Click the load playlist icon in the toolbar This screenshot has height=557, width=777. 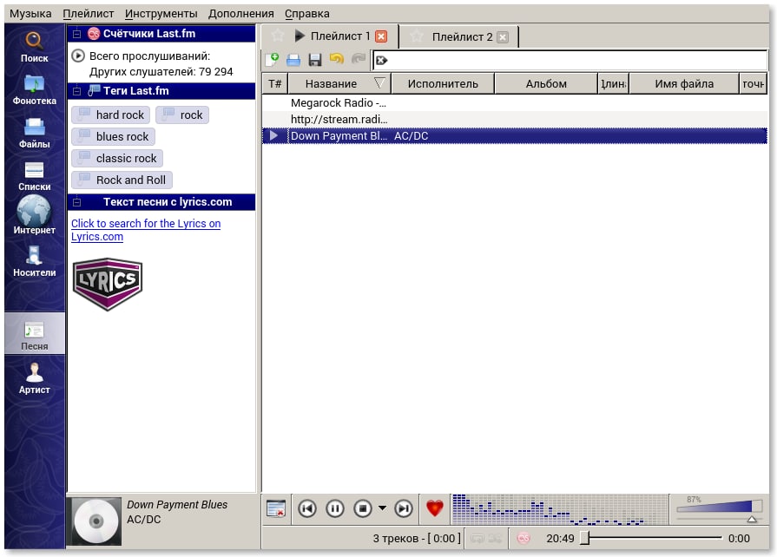point(293,60)
